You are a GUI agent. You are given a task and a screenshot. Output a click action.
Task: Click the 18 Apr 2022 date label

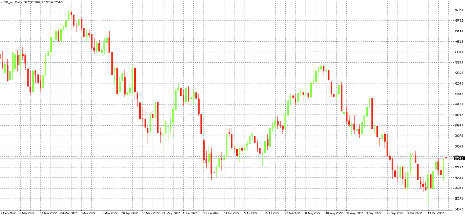[x=109, y=213]
